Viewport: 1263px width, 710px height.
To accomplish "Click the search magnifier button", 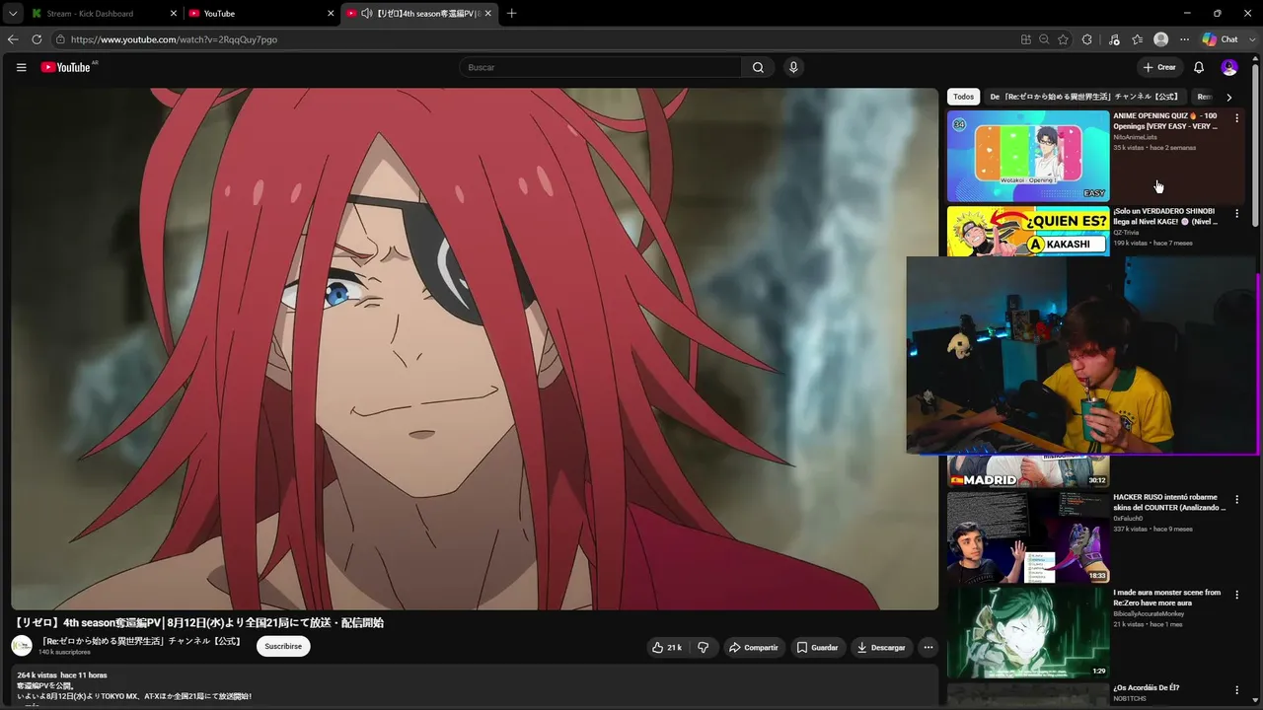I will point(758,67).
